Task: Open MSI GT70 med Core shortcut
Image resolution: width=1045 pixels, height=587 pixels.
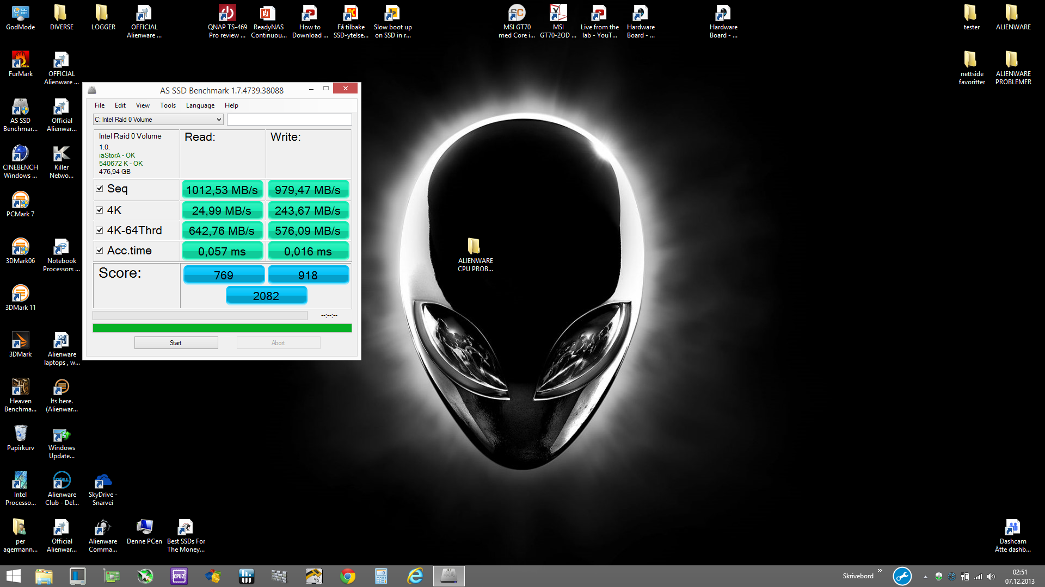Action: click(x=517, y=21)
